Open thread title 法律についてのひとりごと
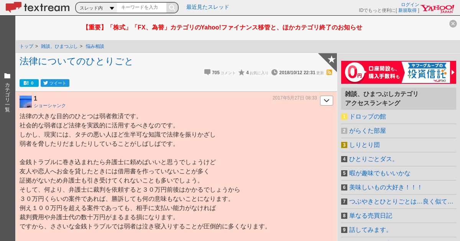 pyautogui.click(x=76, y=61)
